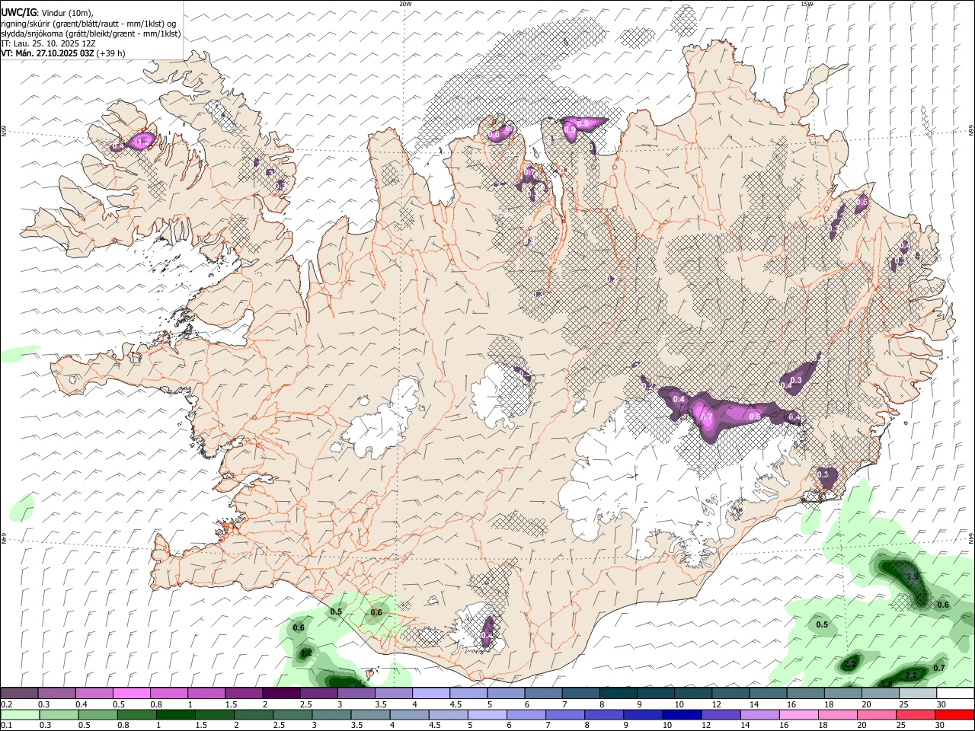Click the bright pink 0.7 snow maximum north of Vatnajökull
Screen dimensions: 975x731
(x=707, y=417)
